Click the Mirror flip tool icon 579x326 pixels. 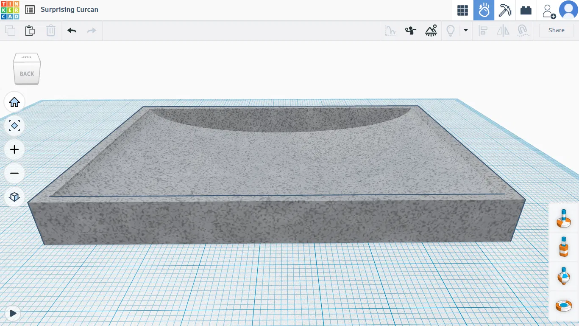(x=503, y=31)
